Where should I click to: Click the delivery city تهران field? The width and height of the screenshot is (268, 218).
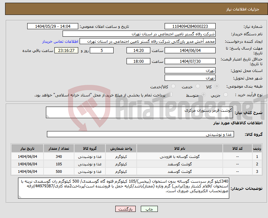(190, 78)
